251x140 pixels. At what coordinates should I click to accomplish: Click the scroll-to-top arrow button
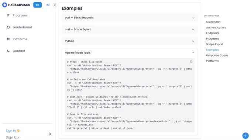pos(245,136)
